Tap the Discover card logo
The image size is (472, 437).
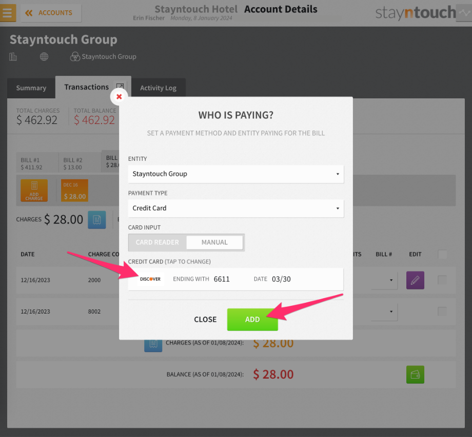(150, 279)
